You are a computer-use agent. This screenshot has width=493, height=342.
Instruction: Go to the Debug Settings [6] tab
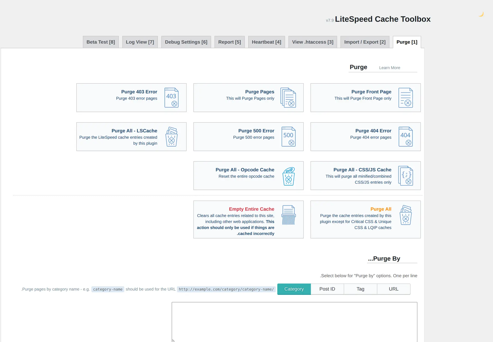coord(186,42)
